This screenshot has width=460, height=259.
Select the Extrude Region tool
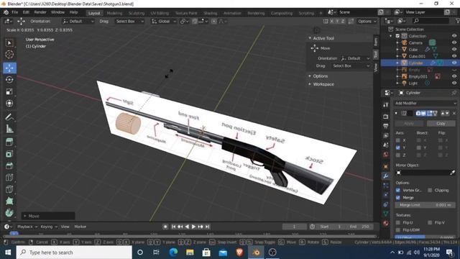[x=9, y=142]
